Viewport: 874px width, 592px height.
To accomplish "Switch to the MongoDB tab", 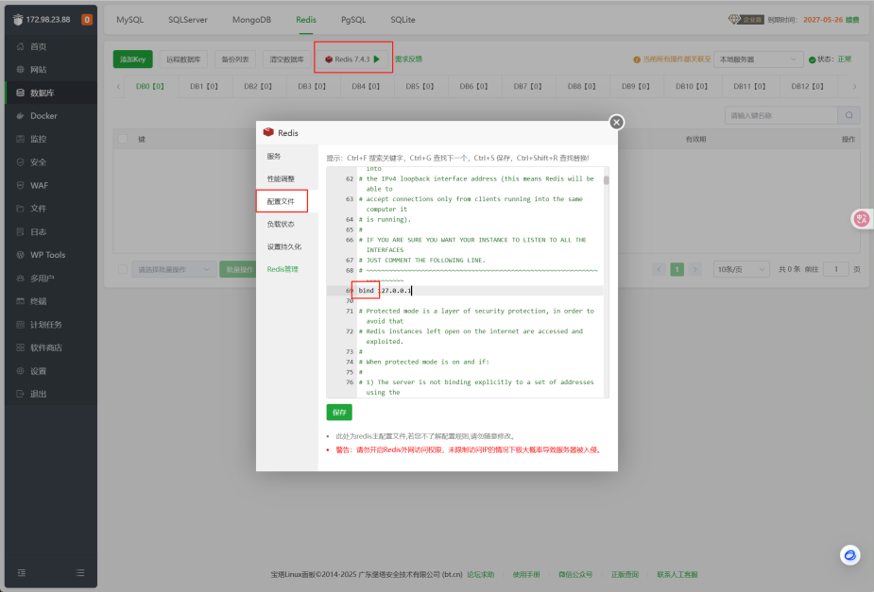I will pos(251,20).
